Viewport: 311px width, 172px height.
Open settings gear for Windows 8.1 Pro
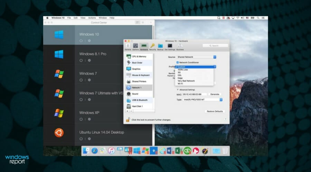point(89,61)
